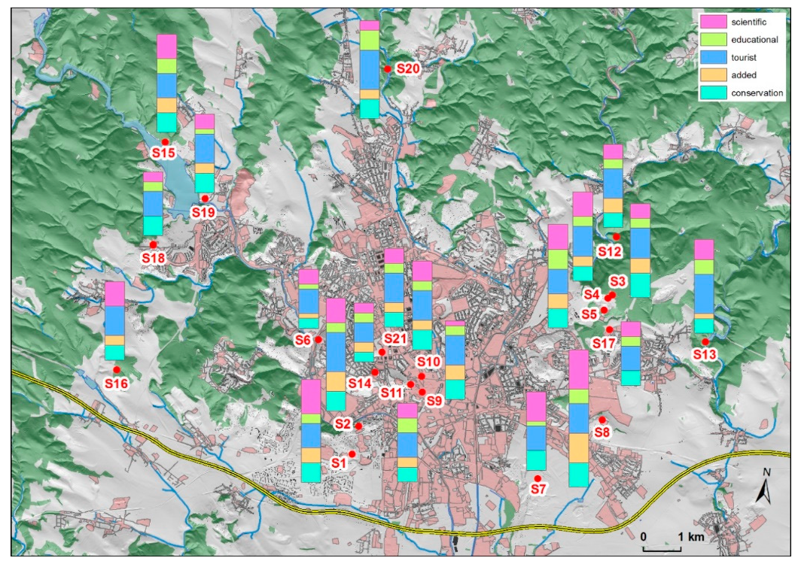798x567 pixels.
Task: Click the red S20 site marker
Action: click(x=387, y=68)
